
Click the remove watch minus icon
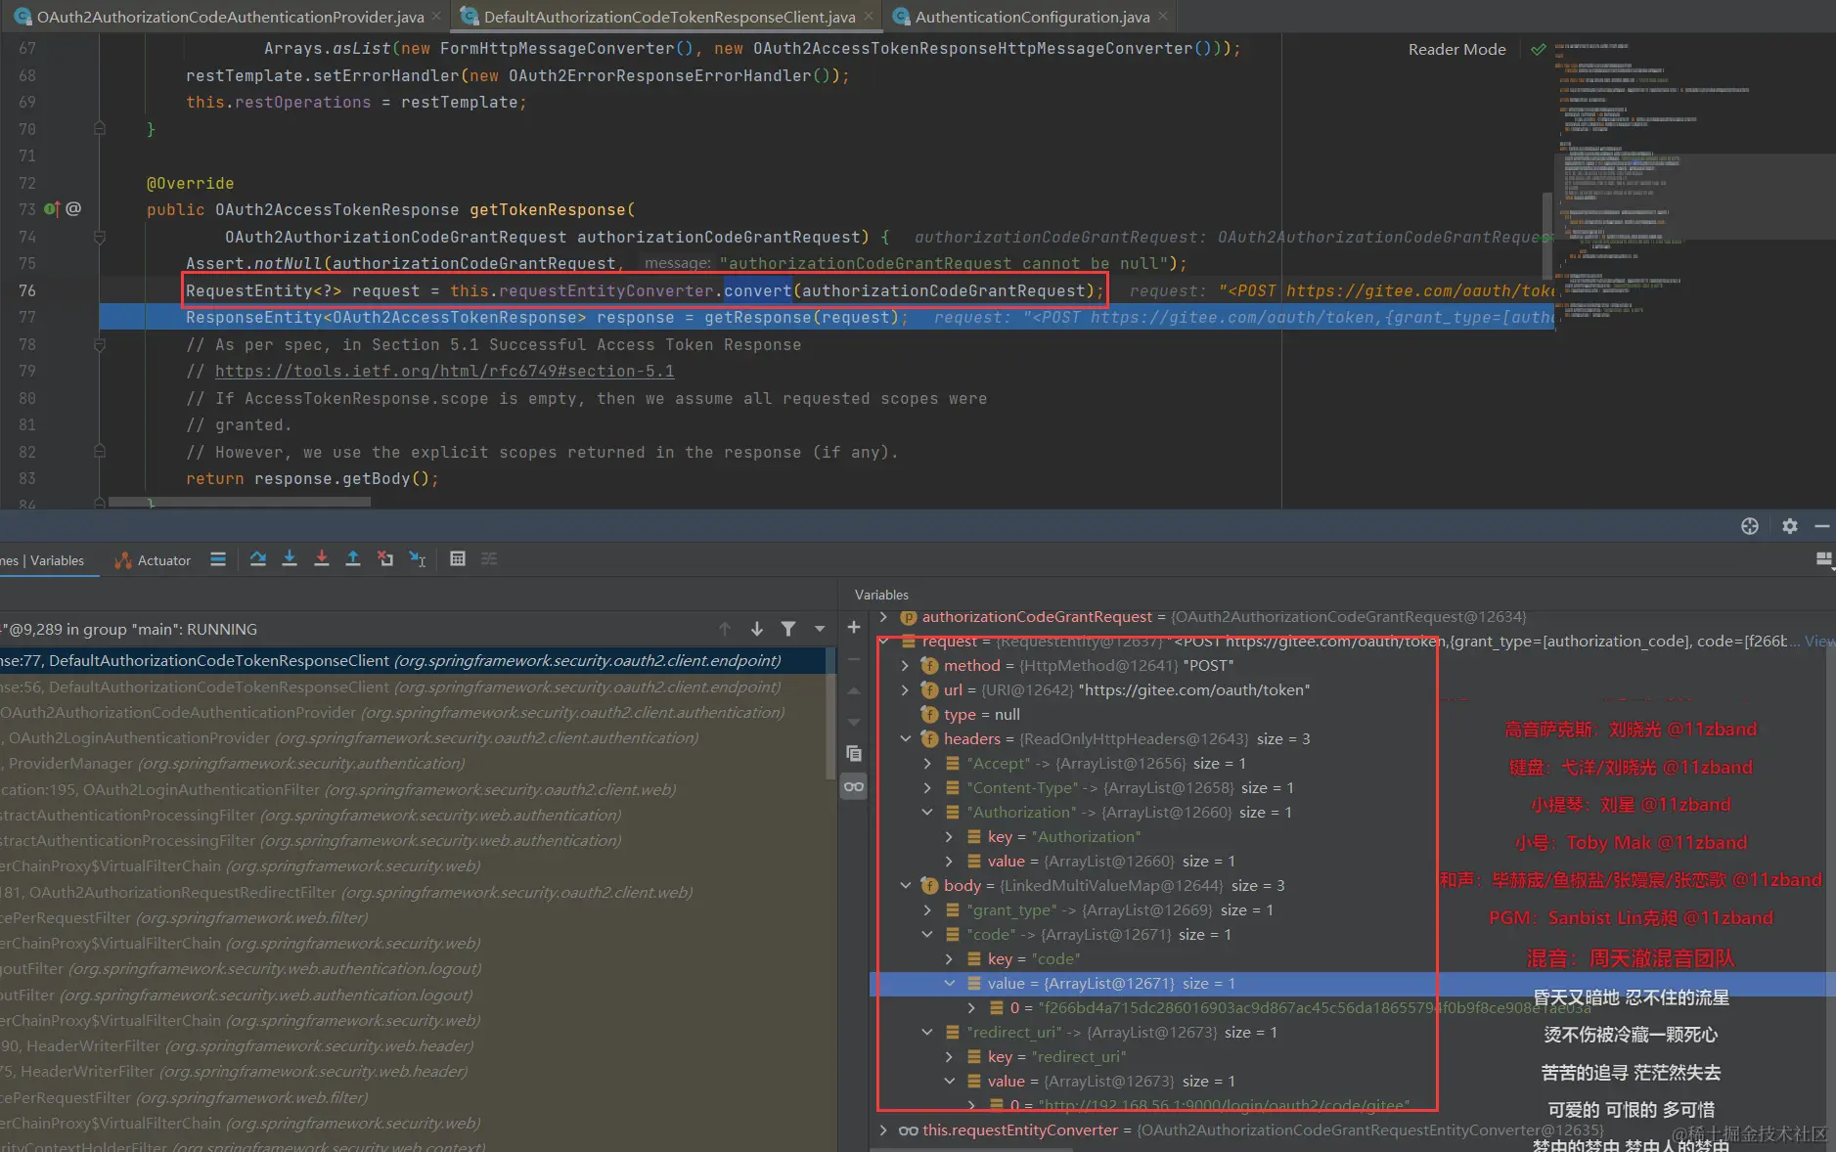point(854,659)
